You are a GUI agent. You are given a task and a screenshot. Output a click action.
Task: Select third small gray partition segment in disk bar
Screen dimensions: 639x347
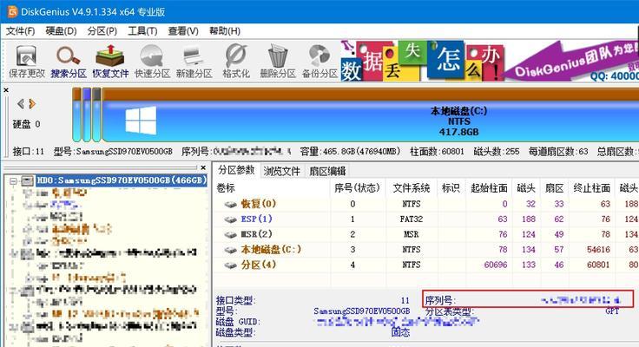pos(96,115)
